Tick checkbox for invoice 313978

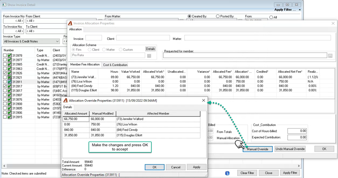[5, 56]
